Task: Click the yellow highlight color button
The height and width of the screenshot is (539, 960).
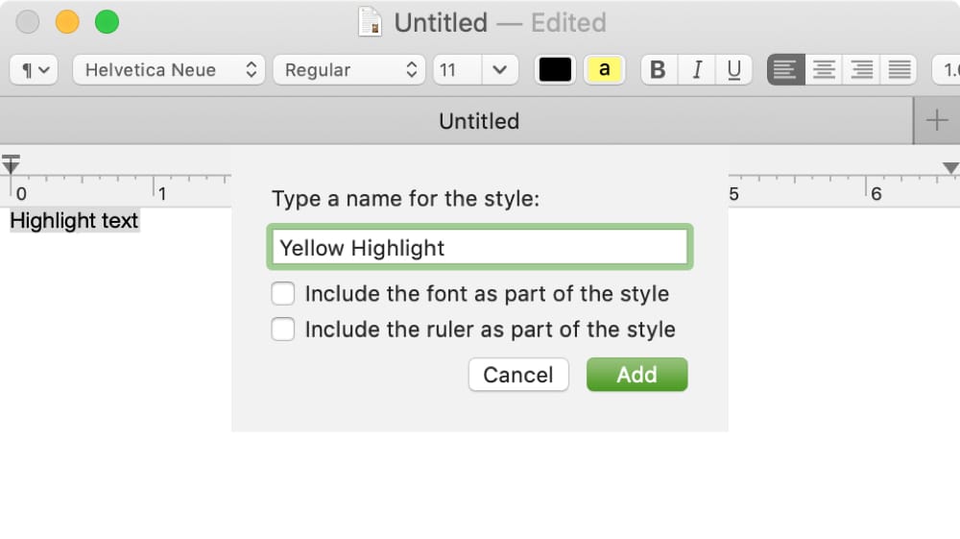Action: (x=604, y=70)
